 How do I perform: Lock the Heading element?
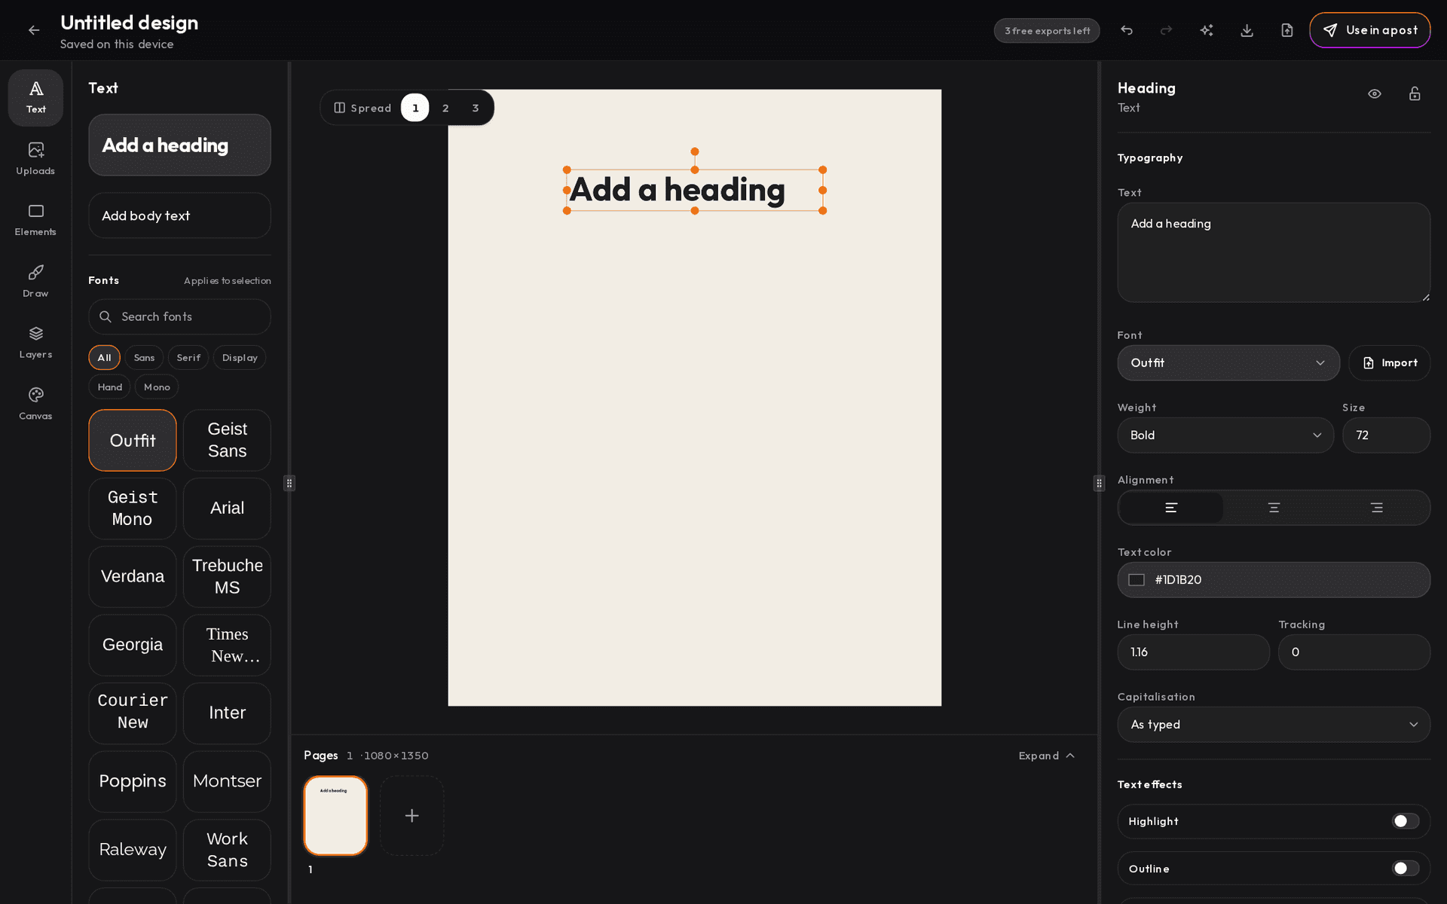point(1415,93)
